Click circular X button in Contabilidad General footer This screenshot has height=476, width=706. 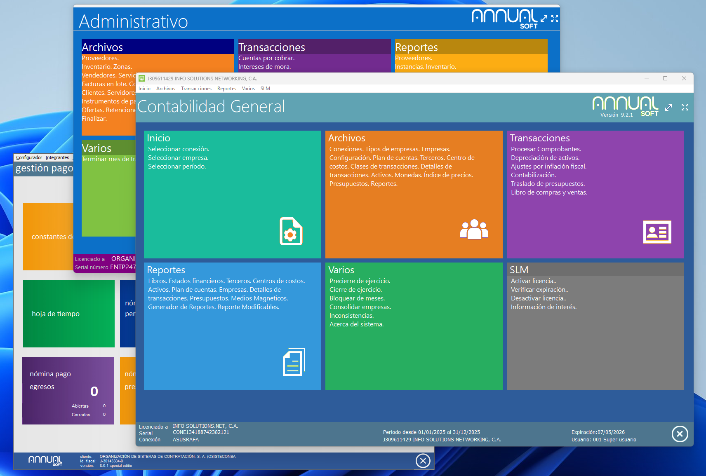[x=680, y=434]
